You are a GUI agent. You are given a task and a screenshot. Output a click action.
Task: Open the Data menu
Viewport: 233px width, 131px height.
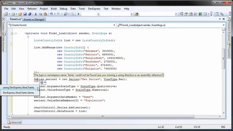73,9
